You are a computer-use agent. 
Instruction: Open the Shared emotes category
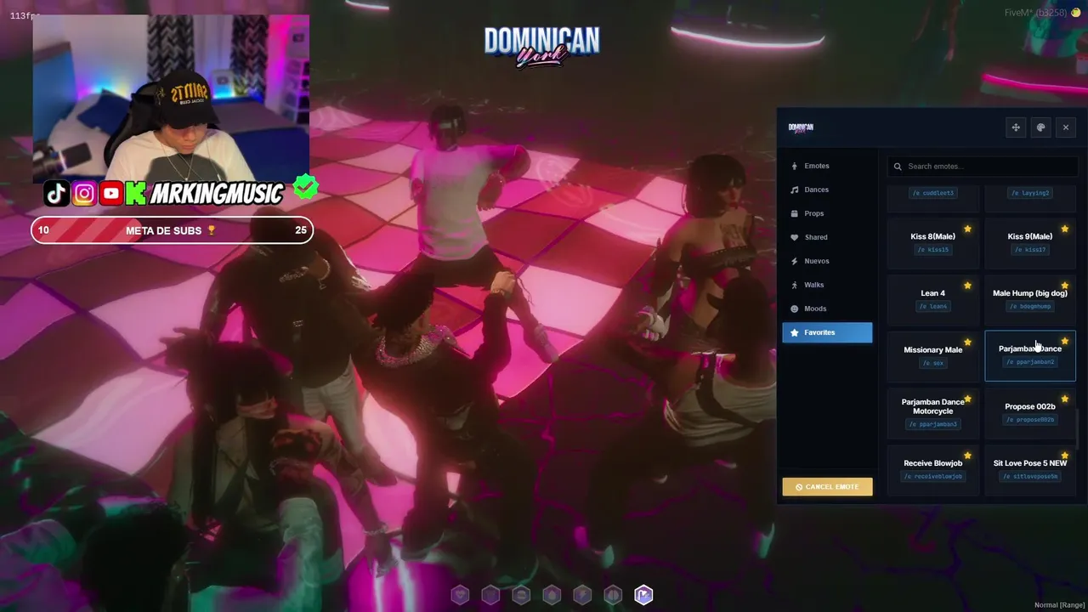click(x=827, y=237)
